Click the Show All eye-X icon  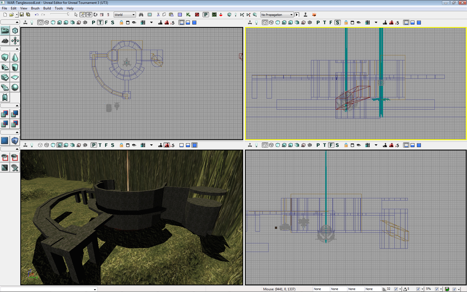click(15, 168)
